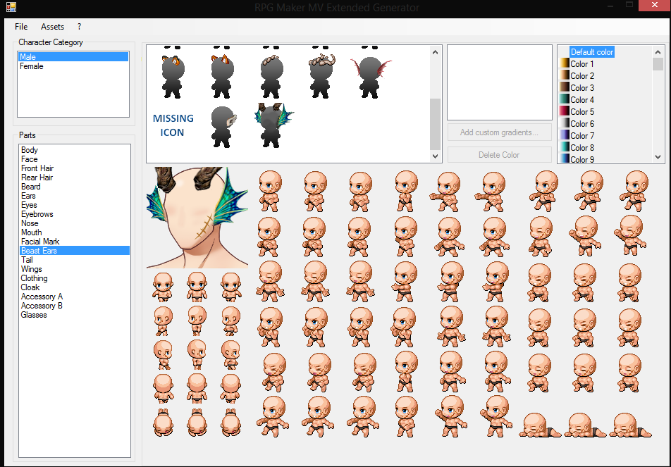This screenshot has width=671, height=467.
Task: Click the color list scrollbar up arrow
Action: [658, 52]
